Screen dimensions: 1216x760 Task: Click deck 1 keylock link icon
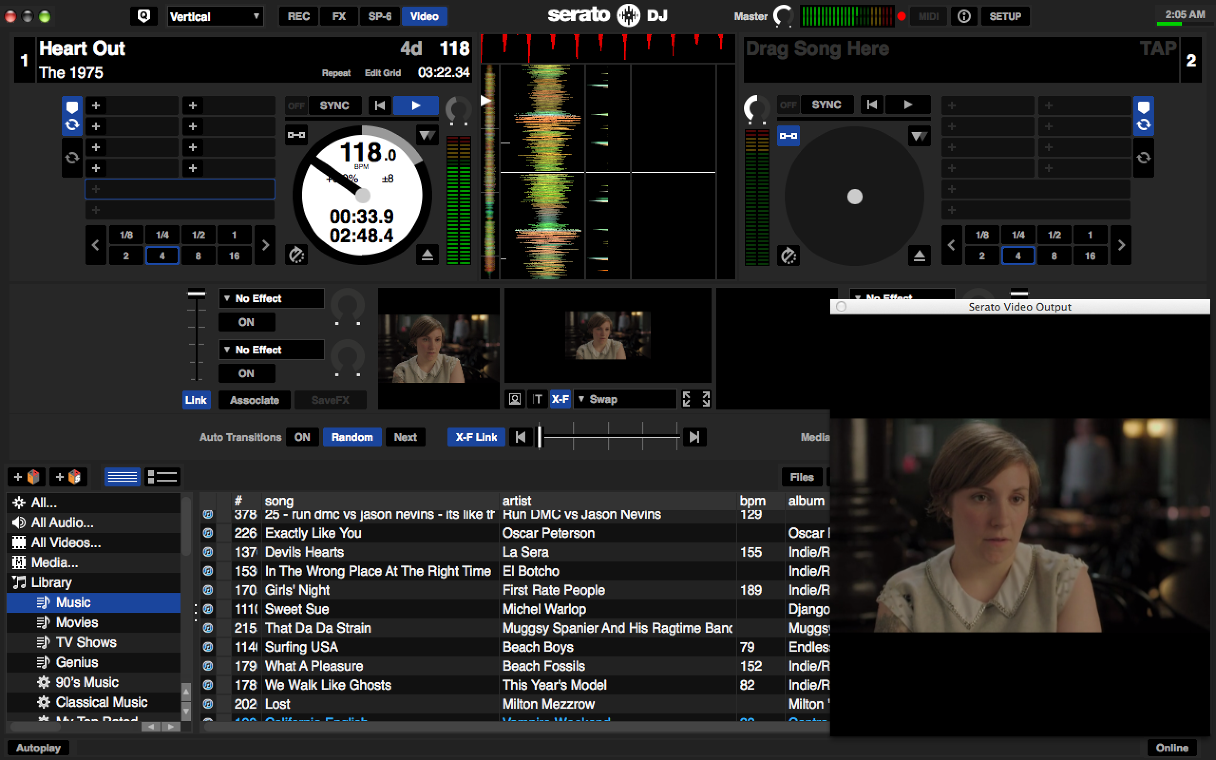[296, 135]
